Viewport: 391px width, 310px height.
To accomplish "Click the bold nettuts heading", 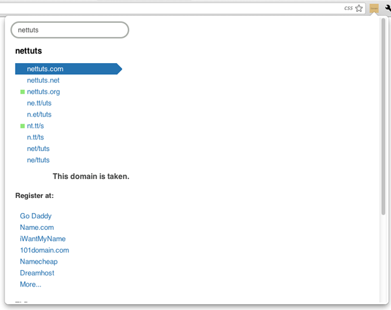I will pos(29,51).
